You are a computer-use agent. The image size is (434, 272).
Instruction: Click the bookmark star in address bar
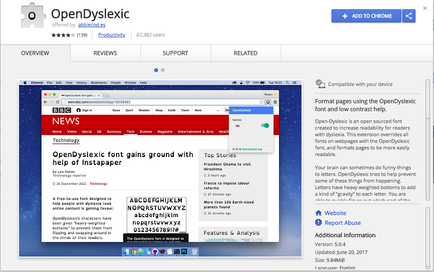click(x=261, y=102)
